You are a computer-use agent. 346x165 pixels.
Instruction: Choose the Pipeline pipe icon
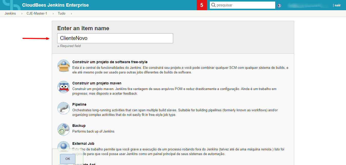coord(64,108)
